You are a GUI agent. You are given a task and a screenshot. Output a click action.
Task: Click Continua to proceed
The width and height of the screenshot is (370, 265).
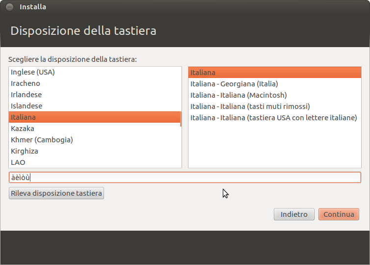339,214
